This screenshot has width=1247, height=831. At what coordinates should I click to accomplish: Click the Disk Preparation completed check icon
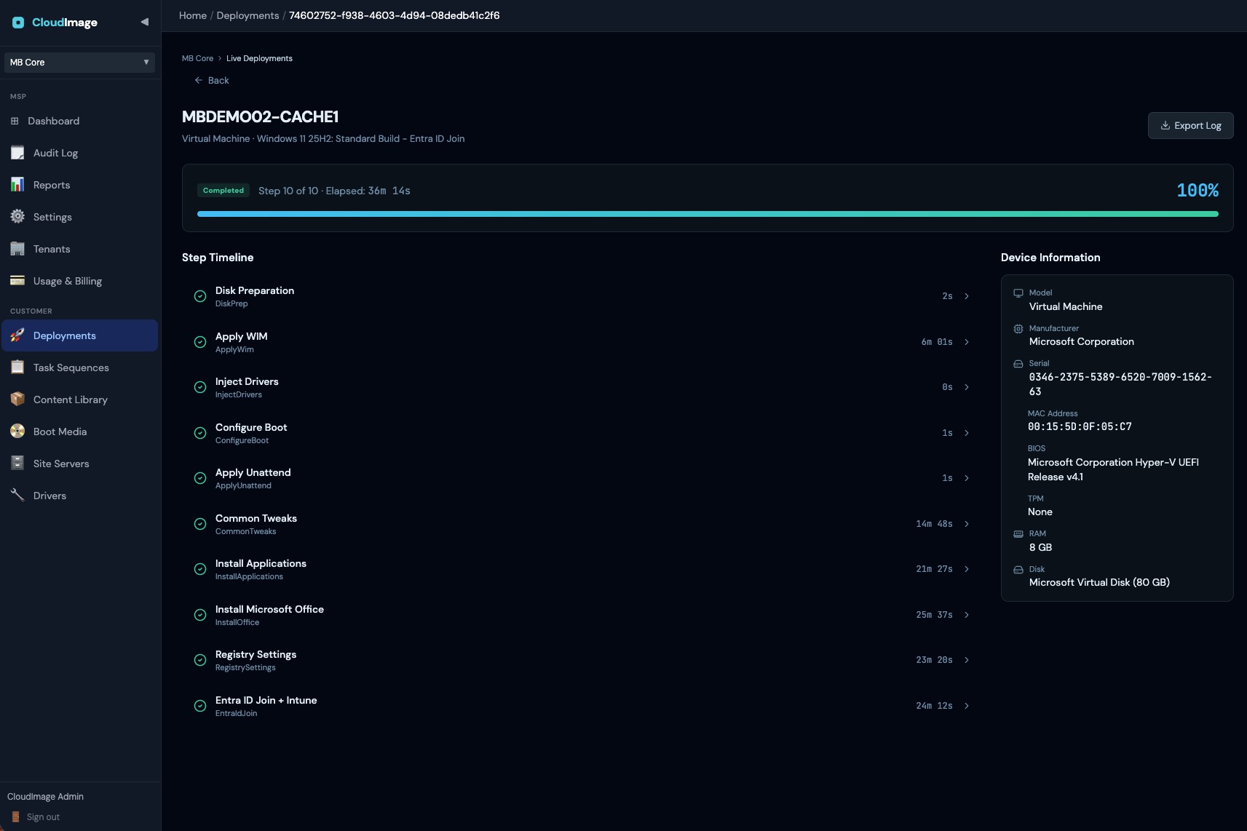point(200,296)
